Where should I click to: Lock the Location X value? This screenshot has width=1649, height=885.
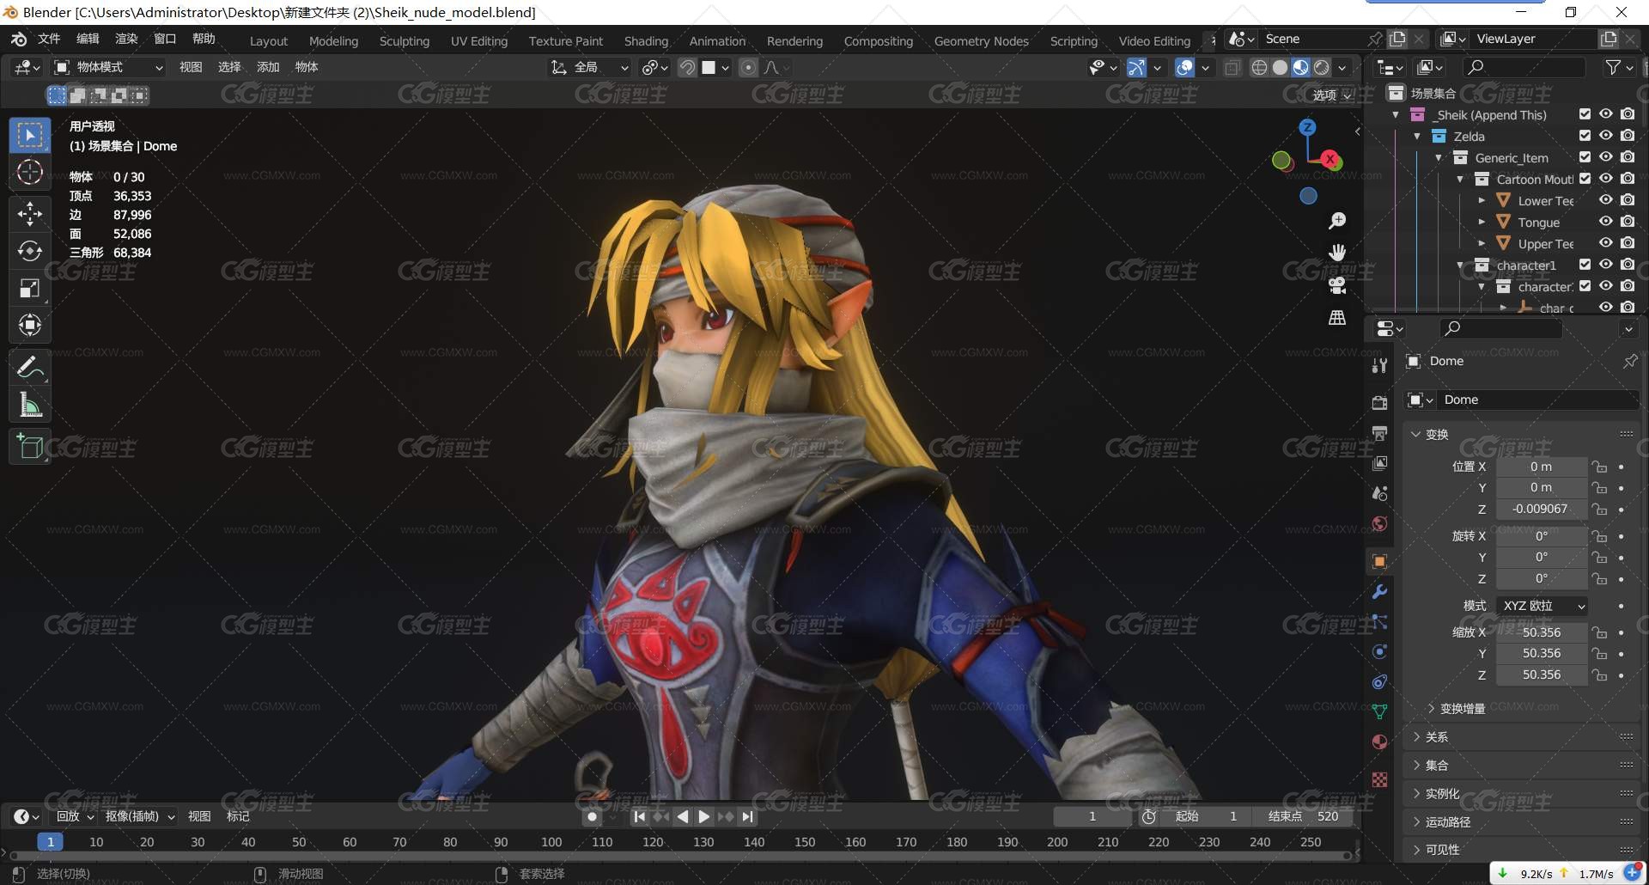(1599, 467)
